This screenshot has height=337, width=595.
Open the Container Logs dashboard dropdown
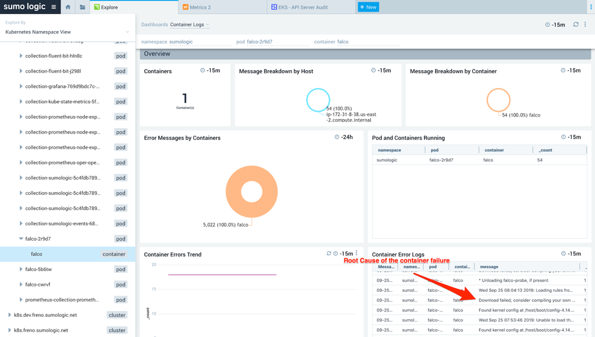[x=189, y=24]
